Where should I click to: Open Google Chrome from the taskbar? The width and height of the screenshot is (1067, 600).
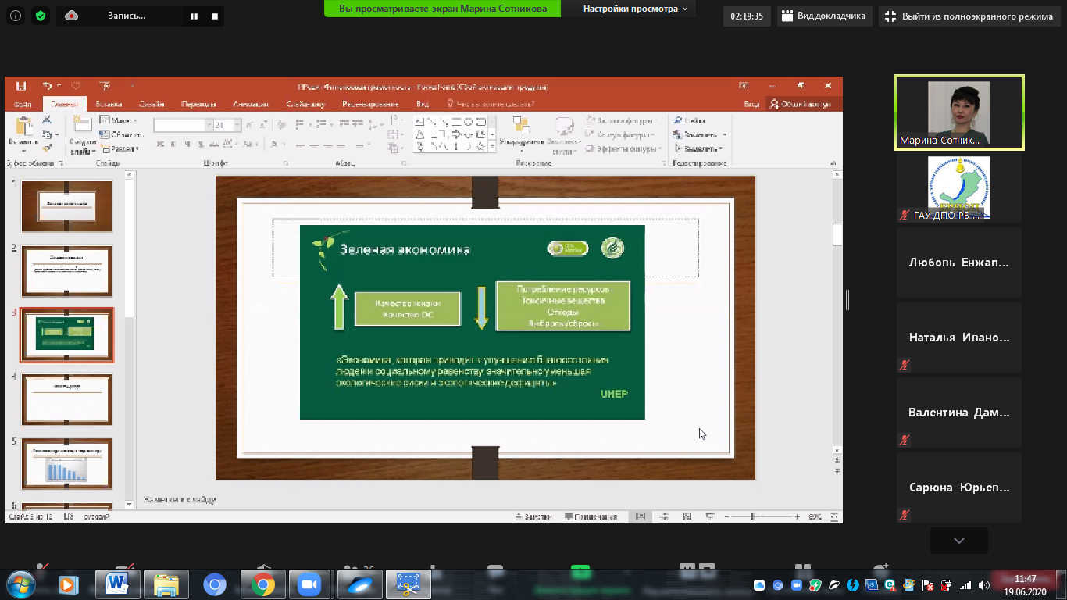(262, 584)
